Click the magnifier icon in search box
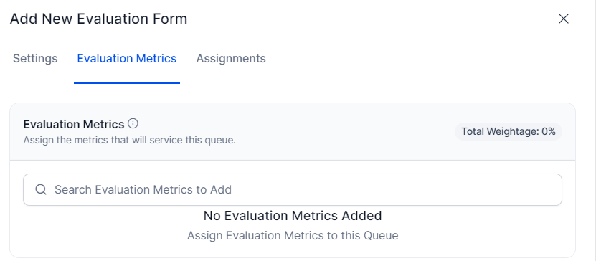Screen dimensions: 596x261 pos(41,189)
